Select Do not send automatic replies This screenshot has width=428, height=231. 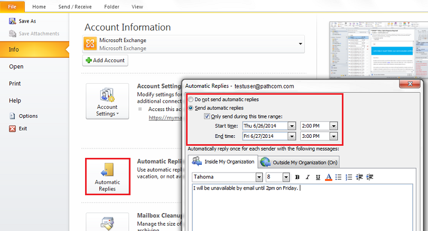click(191, 99)
